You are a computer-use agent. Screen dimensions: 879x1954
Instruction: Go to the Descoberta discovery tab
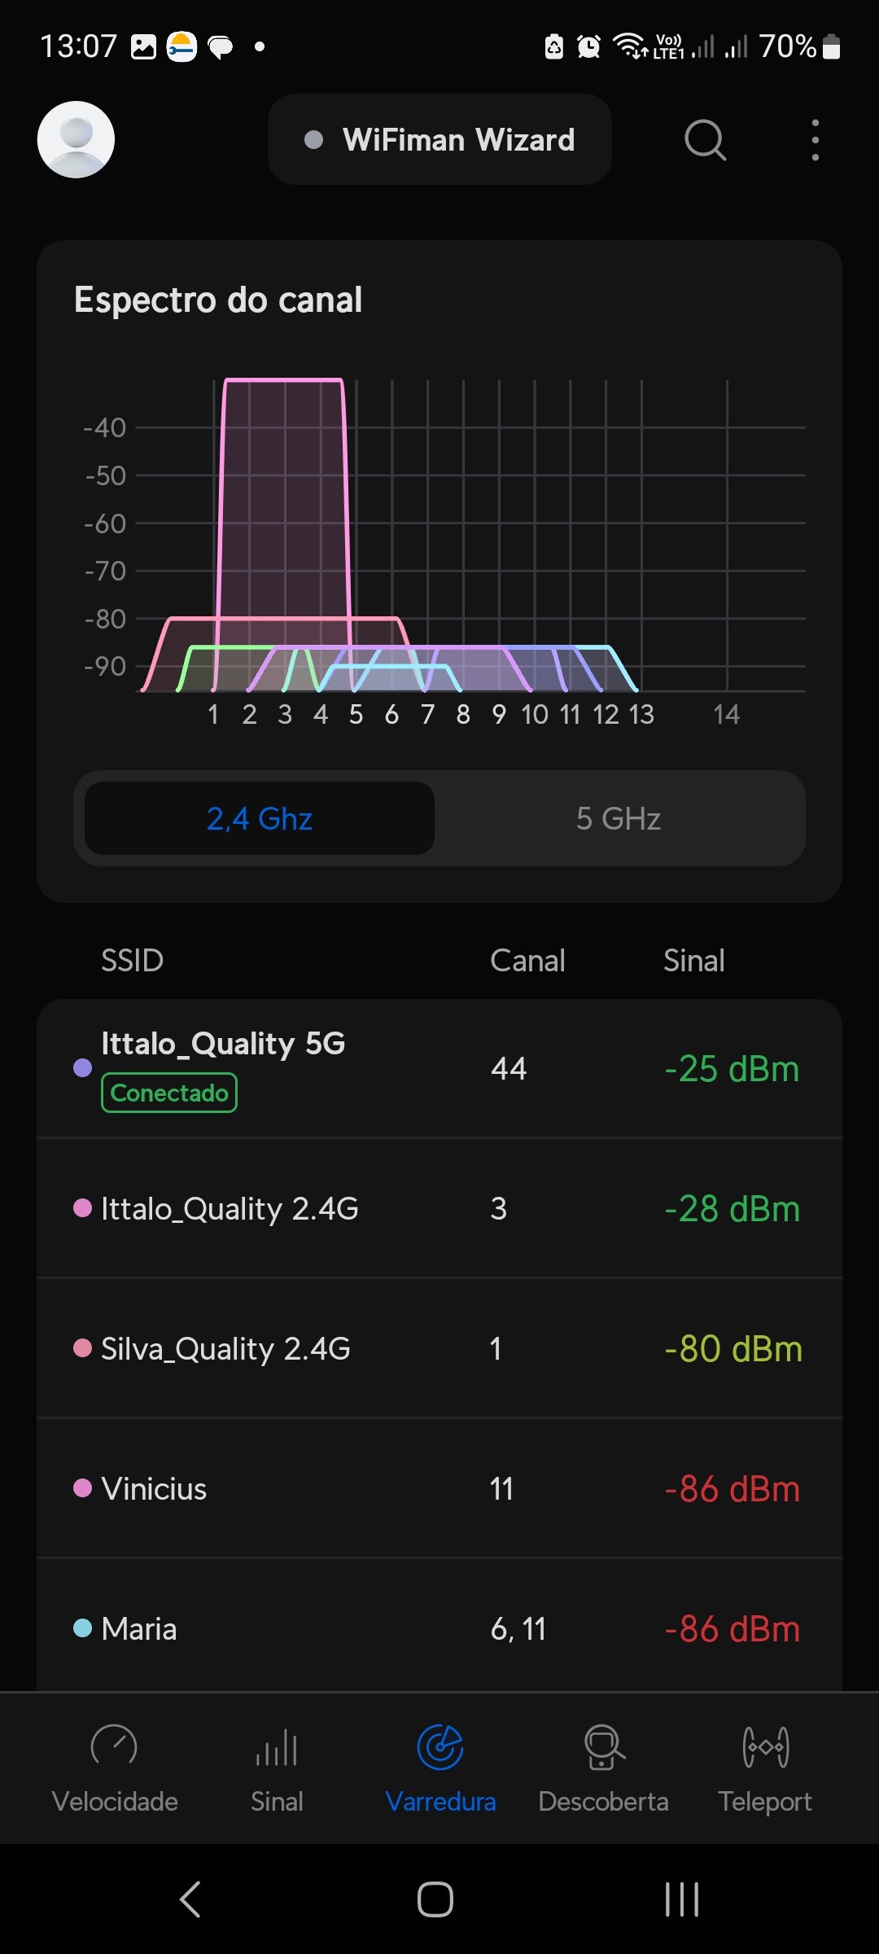click(x=603, y=1768)
